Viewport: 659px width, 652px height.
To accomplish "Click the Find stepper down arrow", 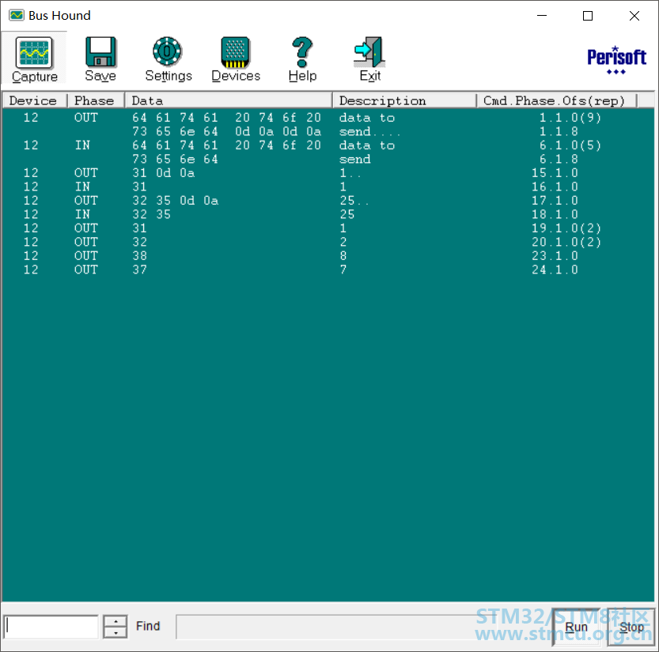I will pyautogui.click(x=116, y=633).
